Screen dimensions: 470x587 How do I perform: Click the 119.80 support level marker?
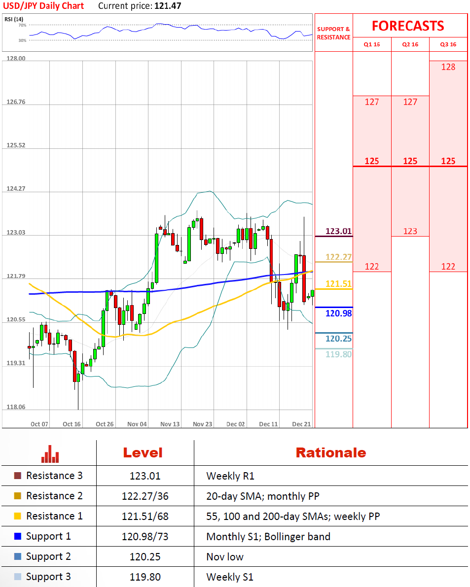tap(338, 354)
